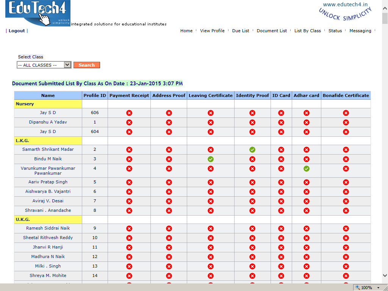Click Adhar card red cross for Madhura N Naik

(x=306, y=257)
